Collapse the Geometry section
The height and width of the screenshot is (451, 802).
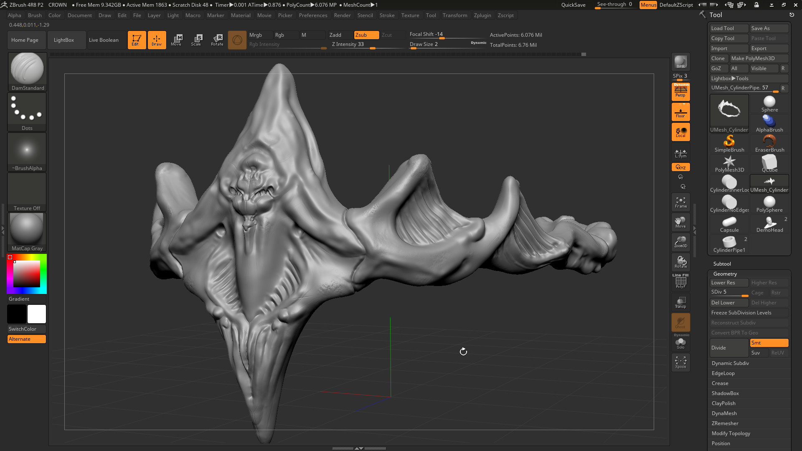725,274
